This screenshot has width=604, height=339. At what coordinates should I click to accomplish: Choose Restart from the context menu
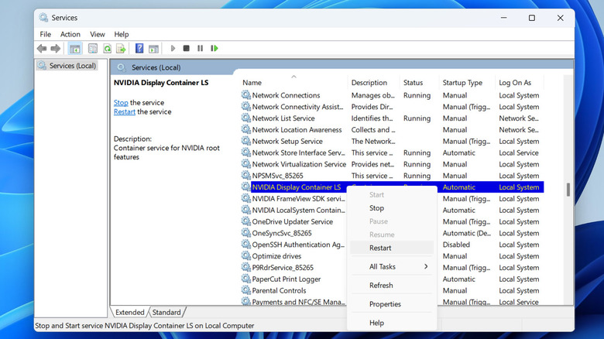[380, 248]
